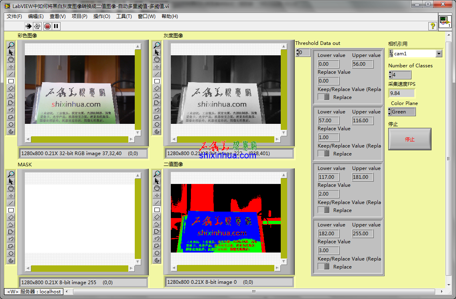Toggle Keep/Replace switch for 182.00–255.00 range

(x=324, y=267)
